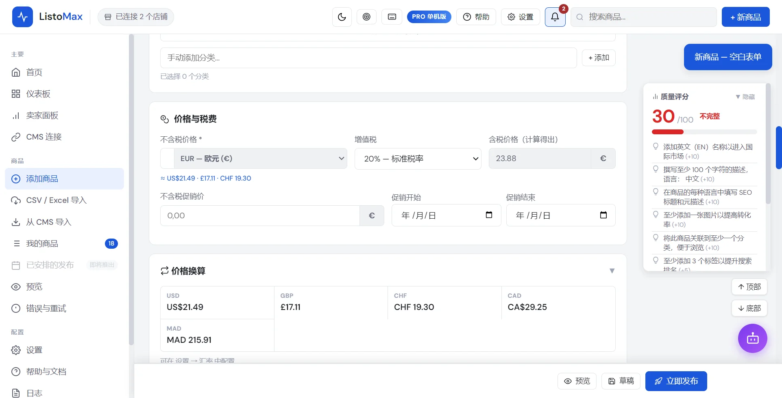
Task: Open the promo end date calendar picker
Action: tap(603, 215)
